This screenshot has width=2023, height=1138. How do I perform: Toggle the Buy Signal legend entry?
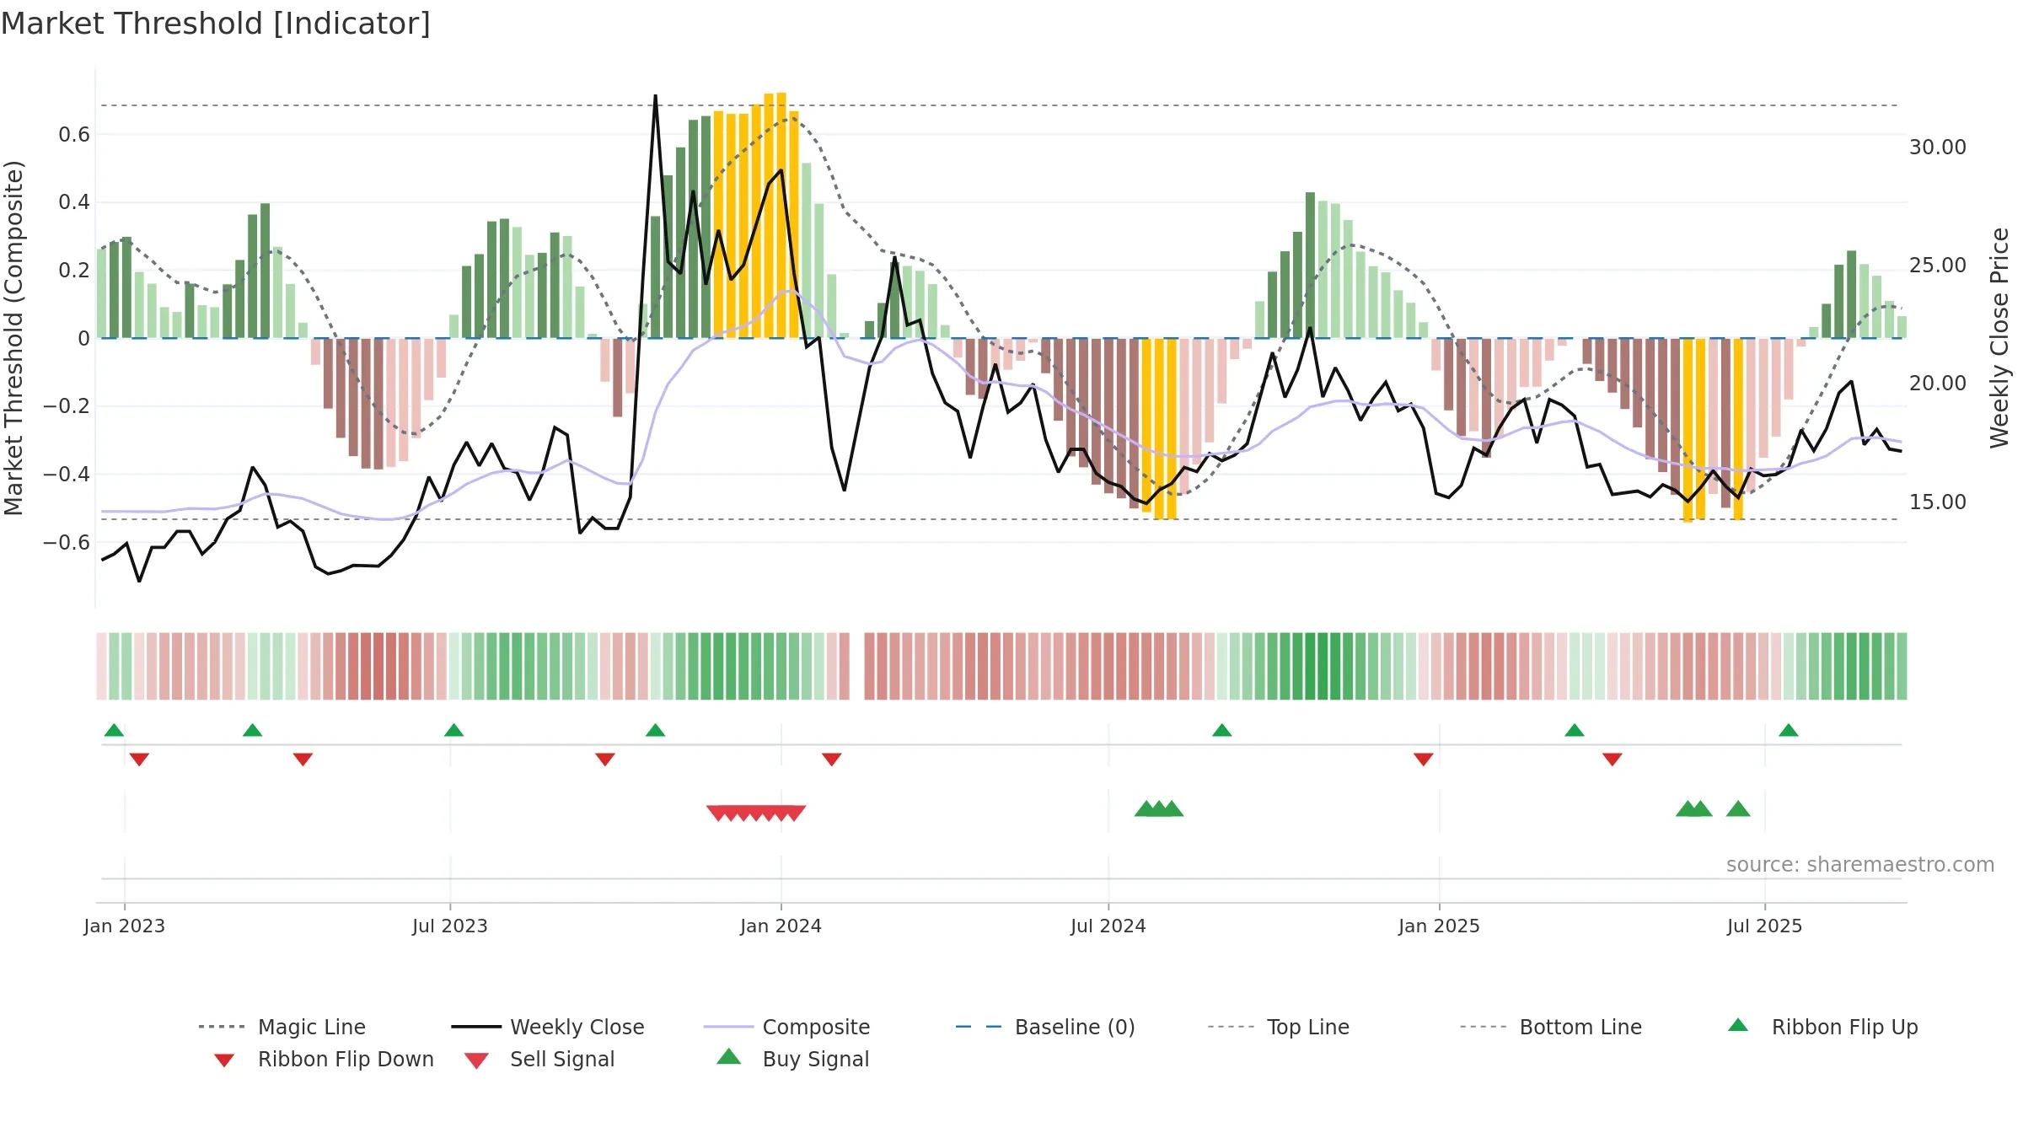click(x=792, y=1059)
